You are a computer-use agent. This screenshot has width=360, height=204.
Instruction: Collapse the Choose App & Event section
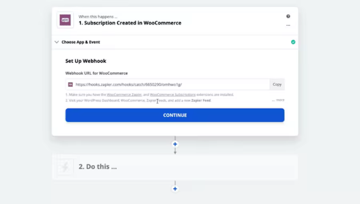pos(57,42)
